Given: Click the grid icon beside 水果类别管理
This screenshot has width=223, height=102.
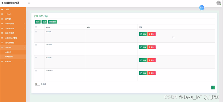Looking at the screenshot, I should coord(2,28).
